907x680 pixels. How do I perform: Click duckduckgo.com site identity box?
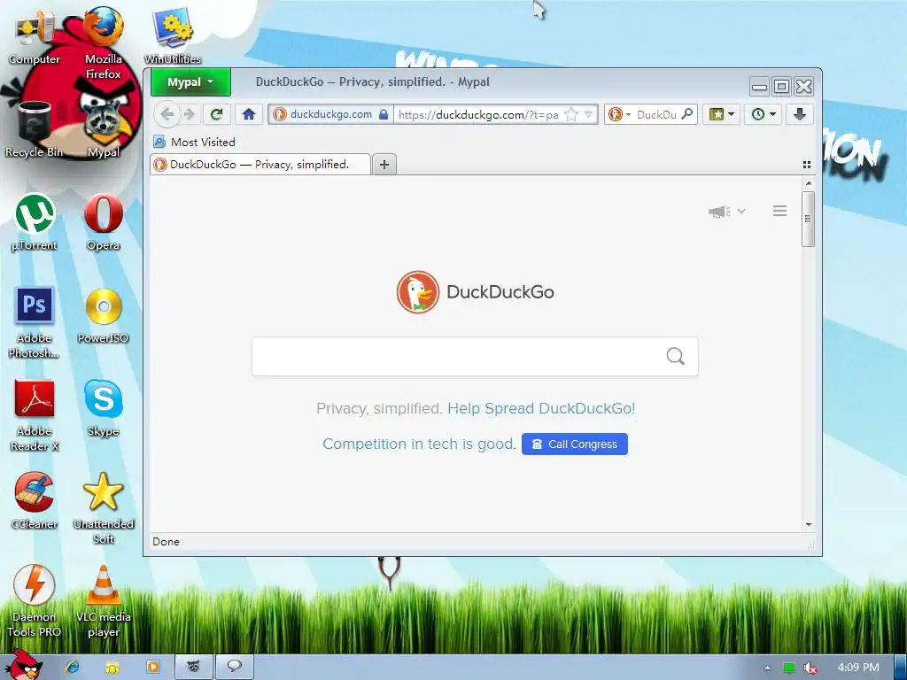[331, 114]
